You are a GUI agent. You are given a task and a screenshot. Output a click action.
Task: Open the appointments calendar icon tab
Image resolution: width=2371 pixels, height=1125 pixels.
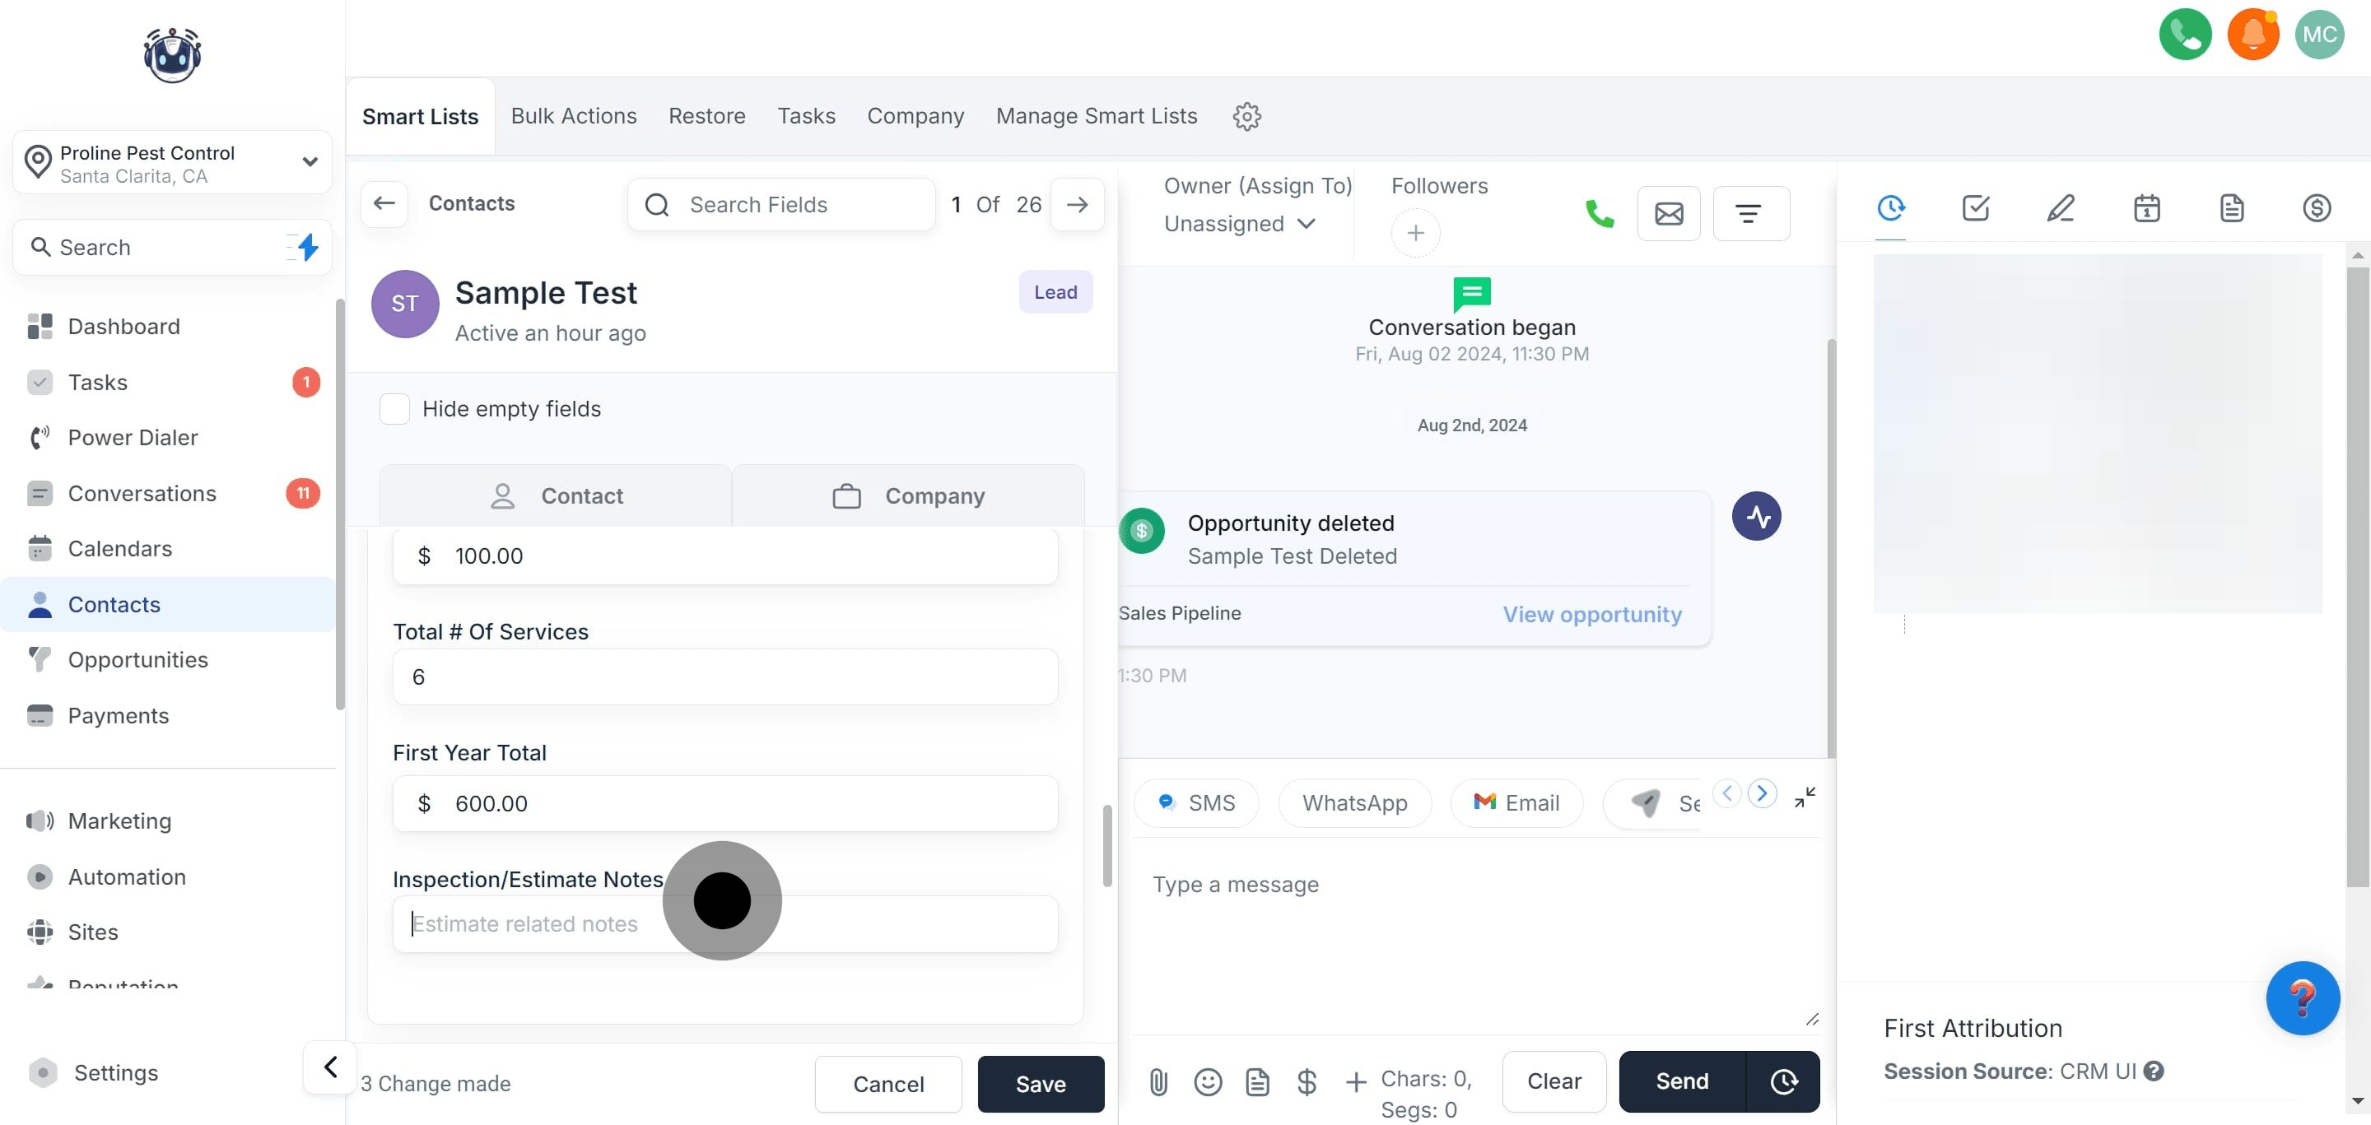(2145, 209)
